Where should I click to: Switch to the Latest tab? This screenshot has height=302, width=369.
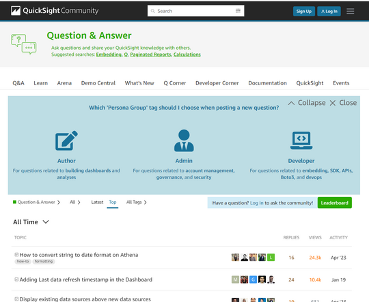coord(97,202)
